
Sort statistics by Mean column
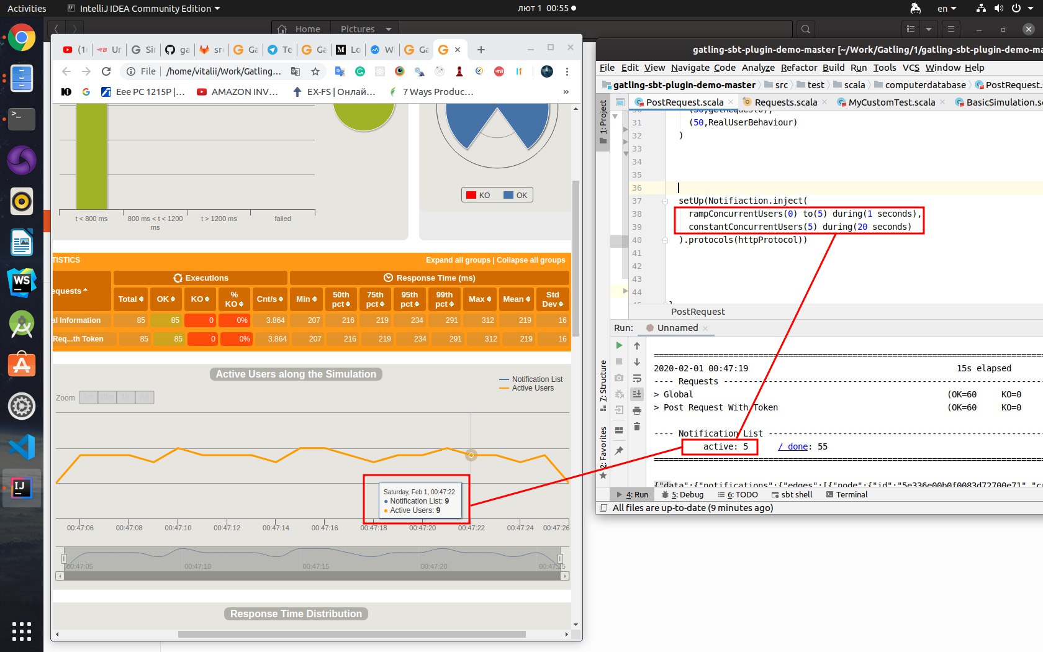tap(517, 299)
